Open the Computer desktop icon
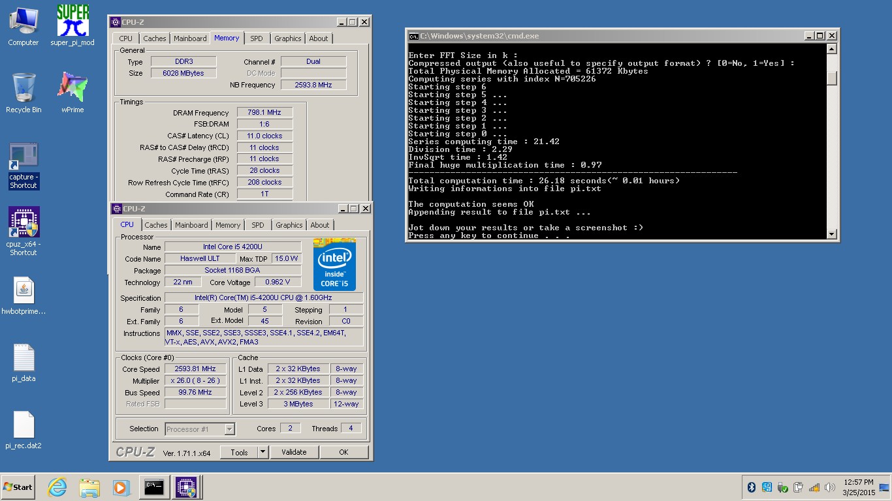This screenshot has height=501, width=892. (24, 27)
